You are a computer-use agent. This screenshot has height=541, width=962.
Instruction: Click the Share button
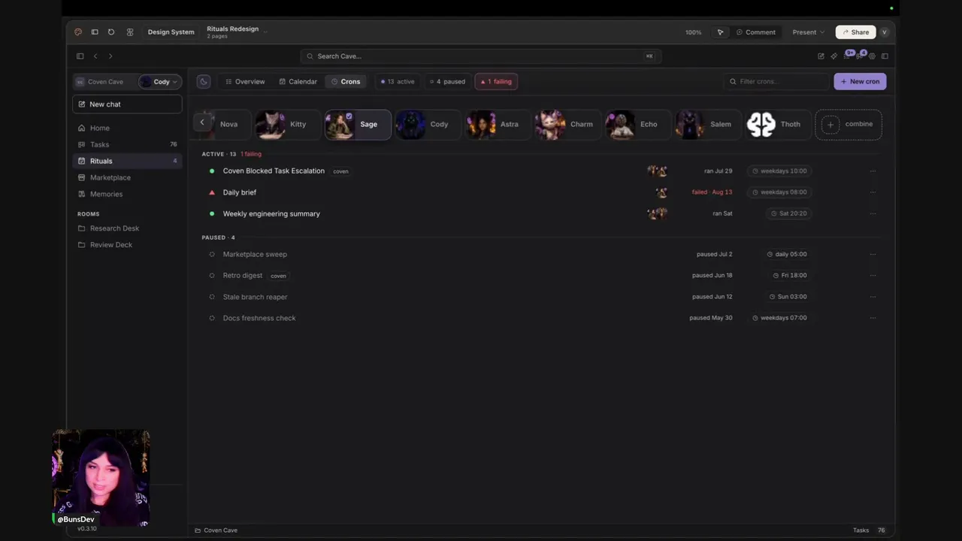pyautogui.click(x=855, y=32)
